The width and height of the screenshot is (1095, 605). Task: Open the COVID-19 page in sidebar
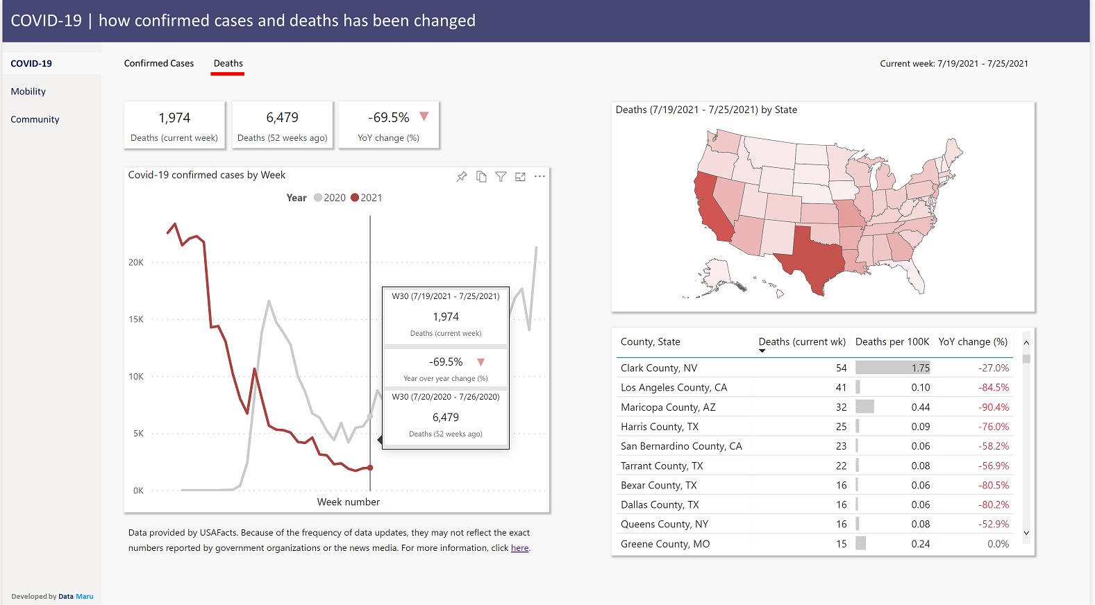51,63
